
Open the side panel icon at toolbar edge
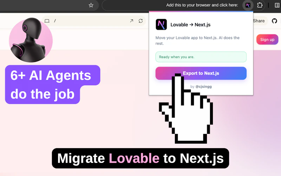click(x=277, y=5)
